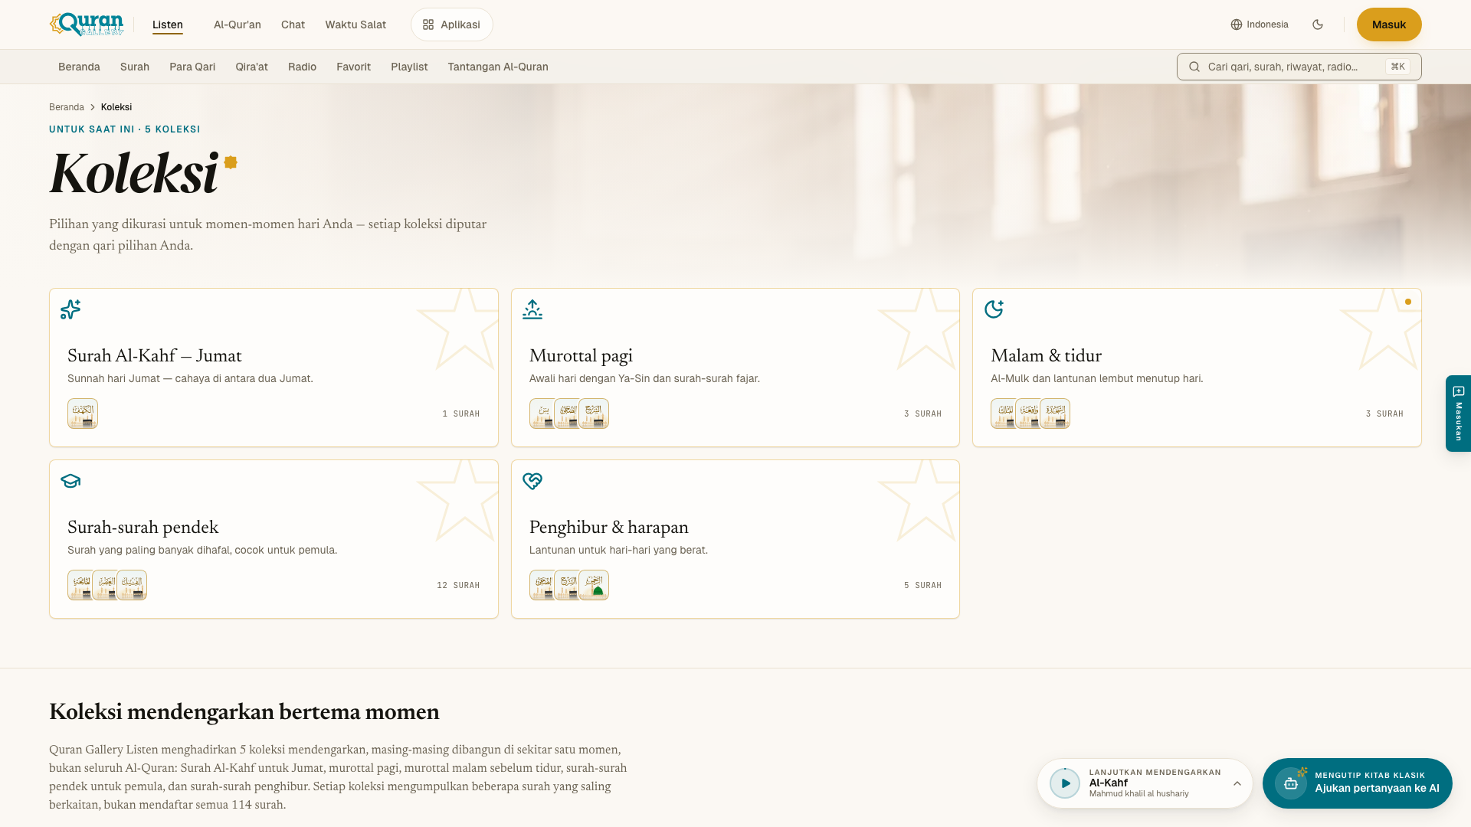Open the Murottal pagi collection
The height and width of the screenshot is (827, 1471).
735,368
